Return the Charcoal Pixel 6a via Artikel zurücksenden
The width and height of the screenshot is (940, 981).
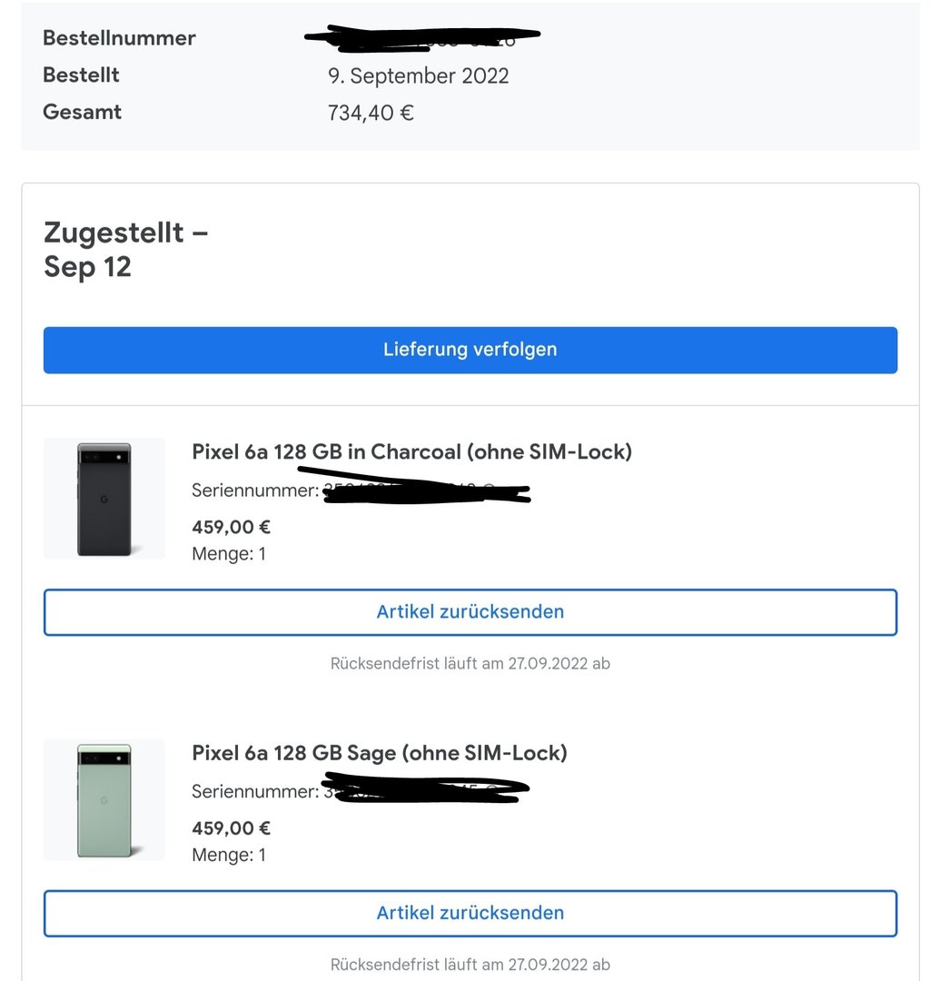[x=470, y=612]
